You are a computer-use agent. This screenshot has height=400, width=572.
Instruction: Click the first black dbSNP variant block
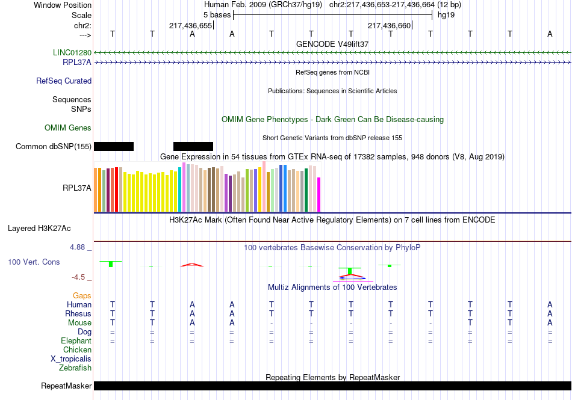coord(114,146)
